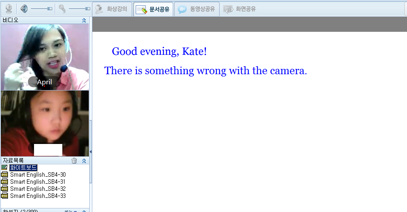
Task: Click April's video thumbnail
Action: coord(45,57)
